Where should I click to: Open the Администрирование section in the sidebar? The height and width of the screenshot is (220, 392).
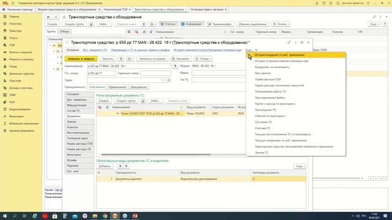[21, 131]
